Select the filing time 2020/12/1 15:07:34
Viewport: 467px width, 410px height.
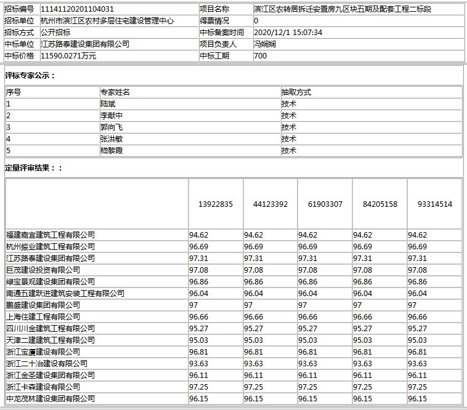coord(288,33)
